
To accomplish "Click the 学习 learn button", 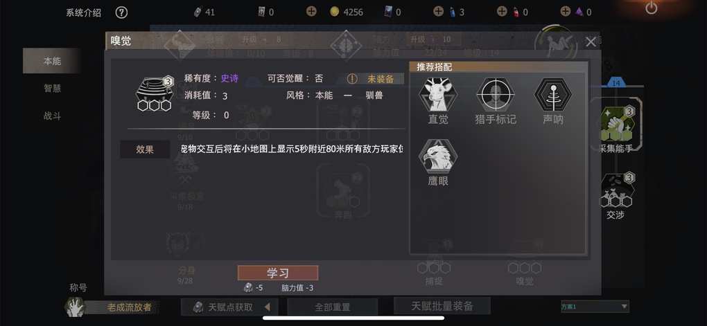I will point(278,273).
